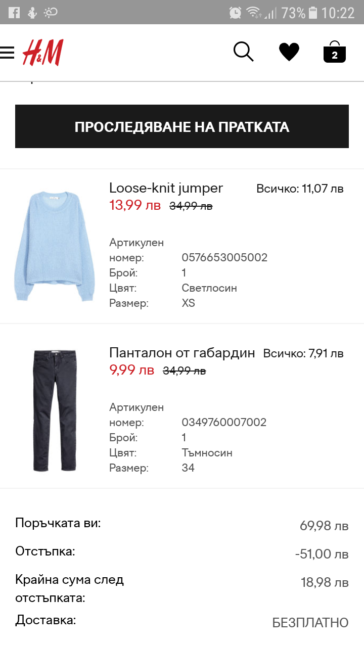The height and width of the screenshot is (647, 364).
Task: Open favorites heart icon
Action: [289, 52]
